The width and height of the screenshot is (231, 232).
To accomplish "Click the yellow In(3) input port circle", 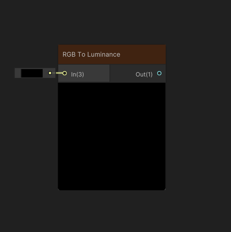I will [65, 73].
